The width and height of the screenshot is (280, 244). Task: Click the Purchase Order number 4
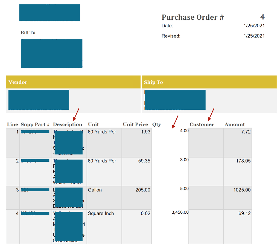[x=262, y=17]
